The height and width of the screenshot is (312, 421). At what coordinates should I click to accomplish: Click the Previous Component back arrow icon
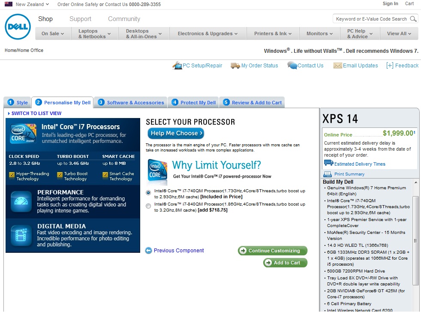(148, 251)
